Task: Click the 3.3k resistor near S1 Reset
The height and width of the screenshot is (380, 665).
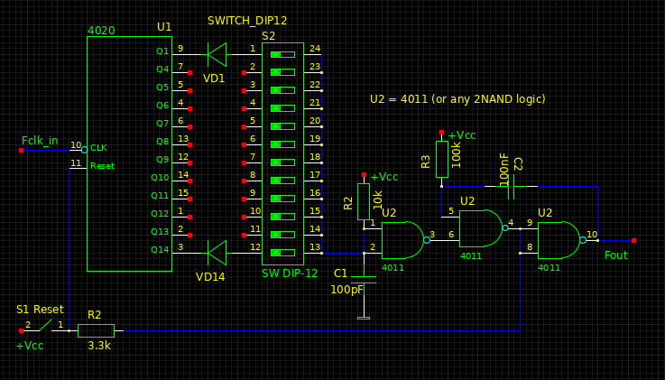Action: point(96,330)
